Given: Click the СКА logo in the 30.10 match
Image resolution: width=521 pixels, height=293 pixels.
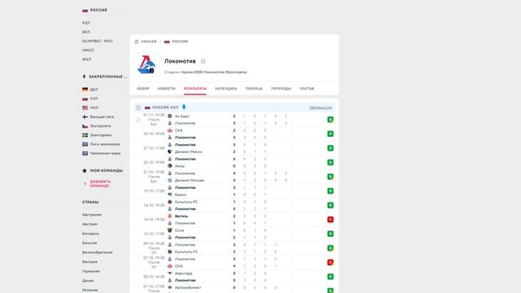Looking at the screenshot, I should tap(170, 130).
